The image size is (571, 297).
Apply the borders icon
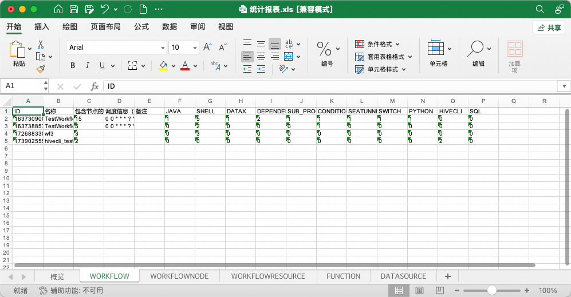[132, 65]
